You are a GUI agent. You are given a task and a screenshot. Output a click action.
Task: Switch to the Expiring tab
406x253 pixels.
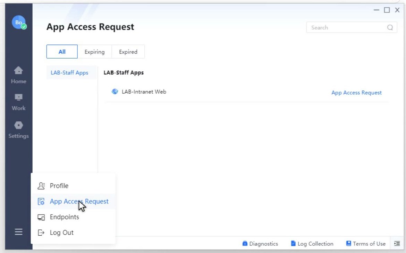(x=94, y=52)
